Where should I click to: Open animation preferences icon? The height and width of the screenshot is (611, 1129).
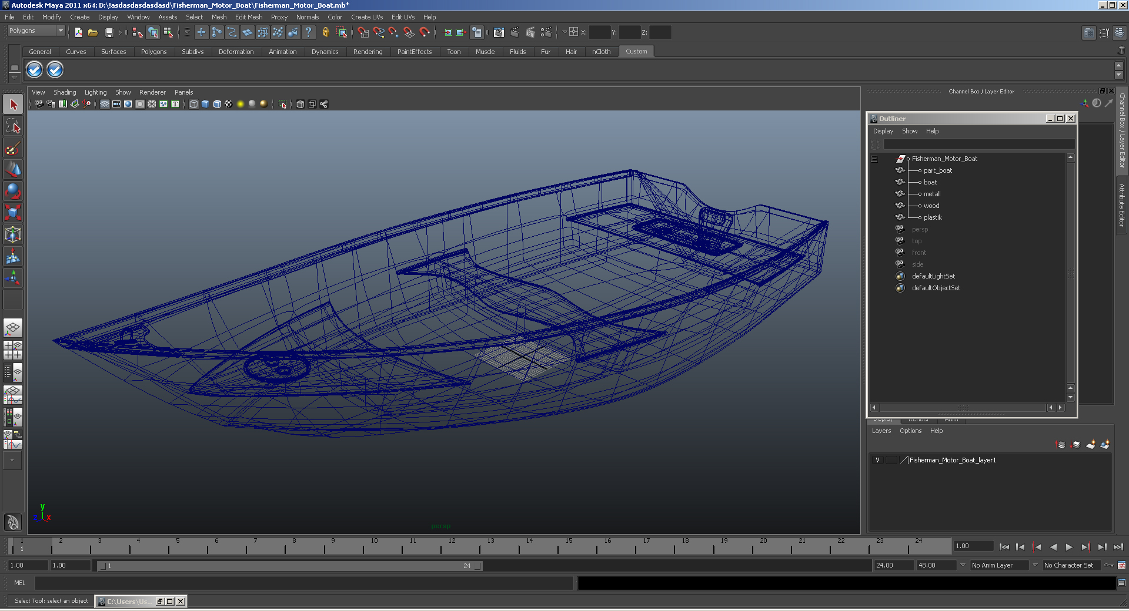[1121, 565]
